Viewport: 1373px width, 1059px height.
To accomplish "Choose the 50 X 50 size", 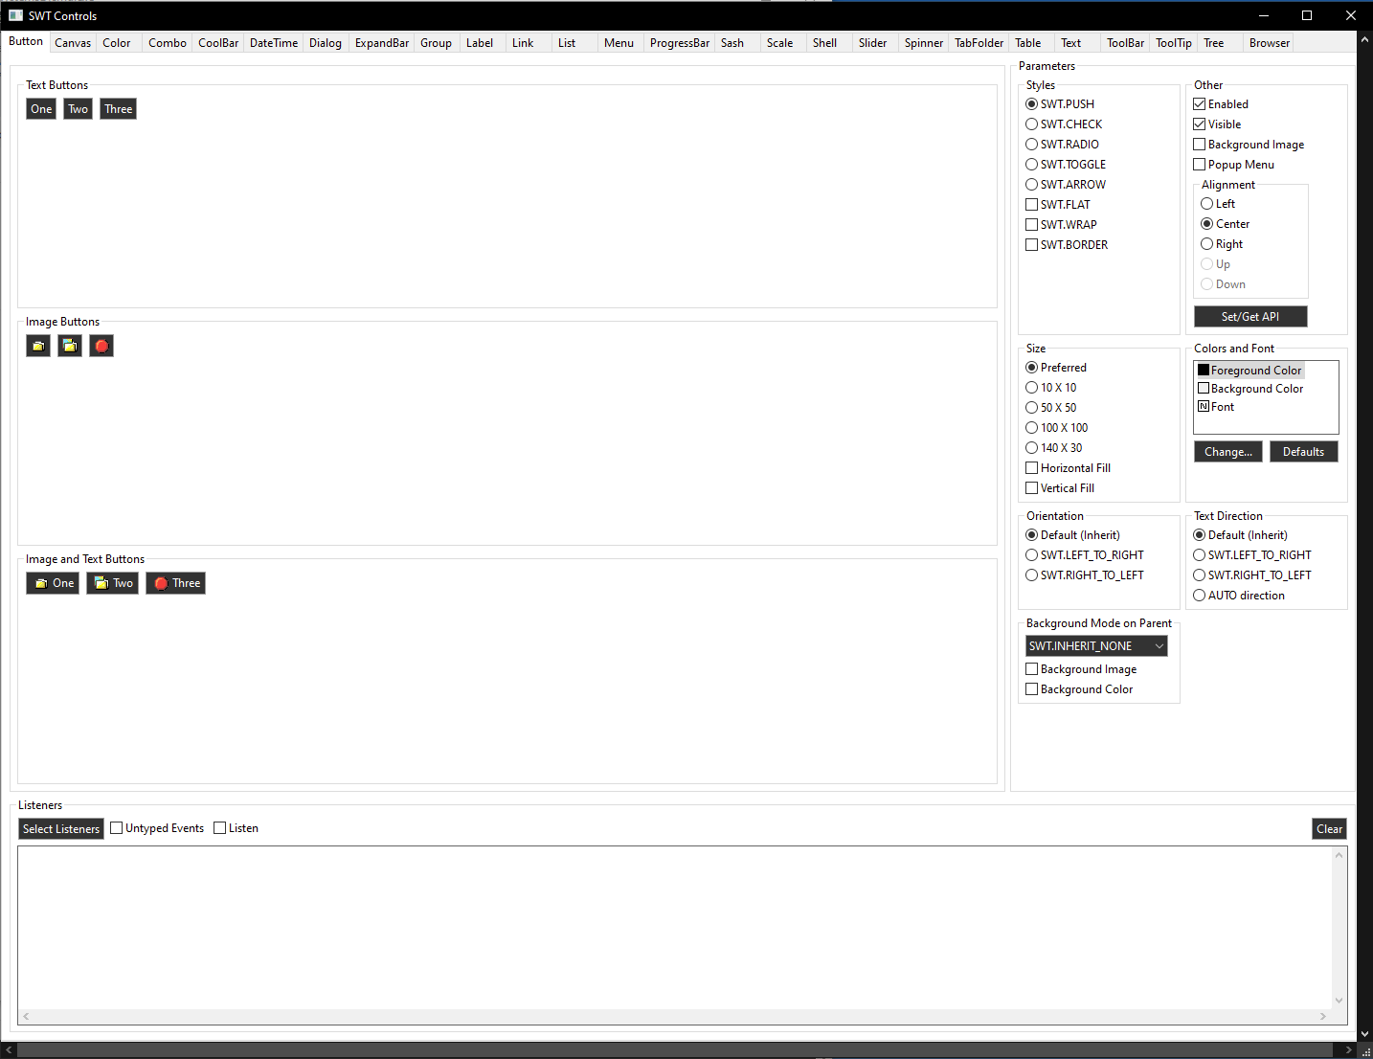I will [x=1050, y=408].
